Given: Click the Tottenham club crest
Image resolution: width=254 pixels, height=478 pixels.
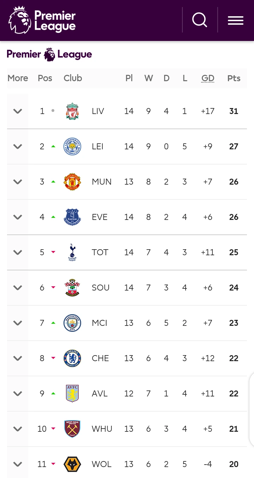Looking at the screenshot, I should click(72, 252).
